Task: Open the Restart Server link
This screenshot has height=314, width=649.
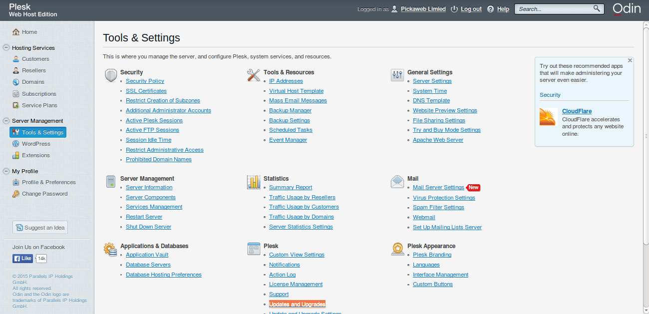Action: coord(144,217)
